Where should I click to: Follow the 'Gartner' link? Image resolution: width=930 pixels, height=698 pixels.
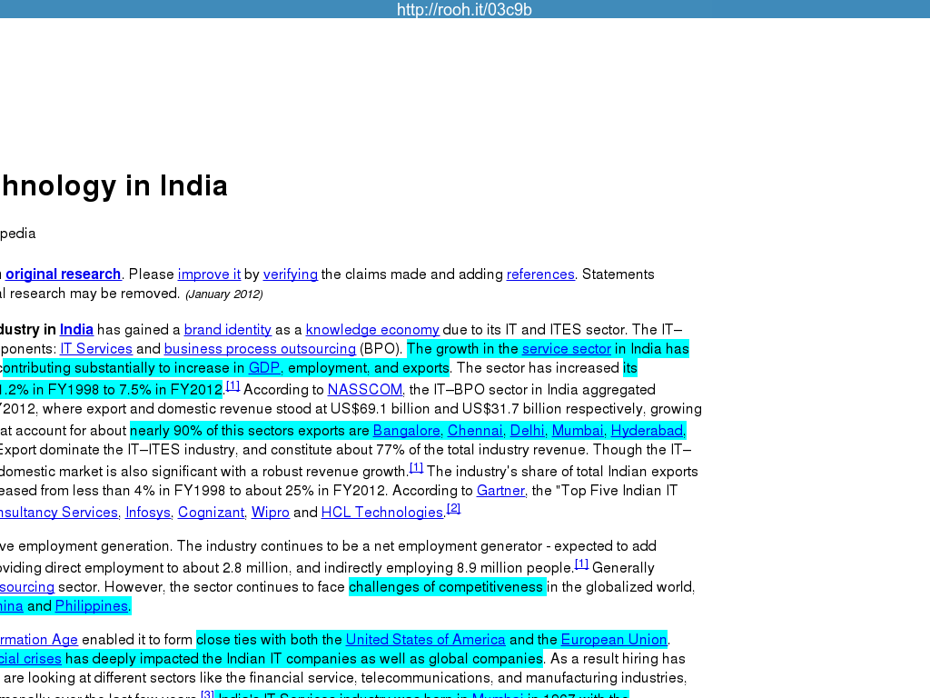coord(500,491)
